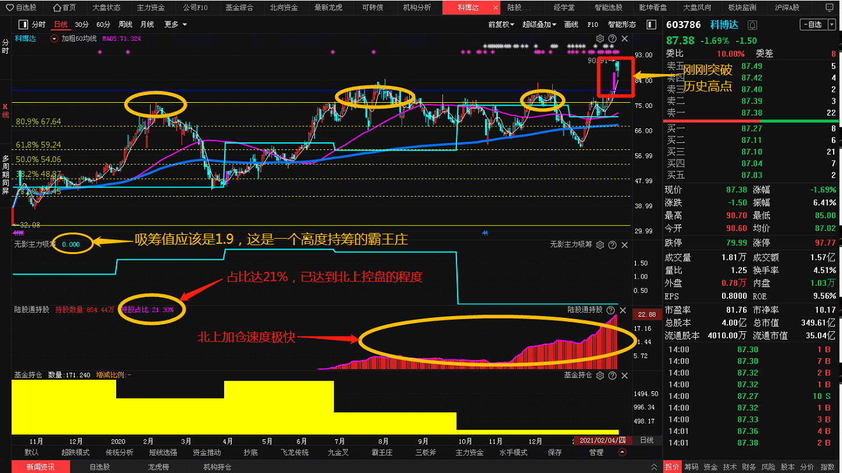Click the 多周期同屏 vertical sidebar label
The width and height of the screenshot is (842, 473).
coord(6,174)
